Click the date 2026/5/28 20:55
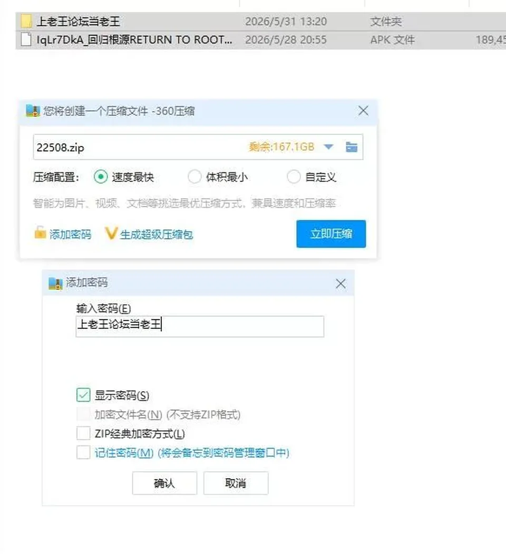506x554 pixels. (x=286, y=40)
